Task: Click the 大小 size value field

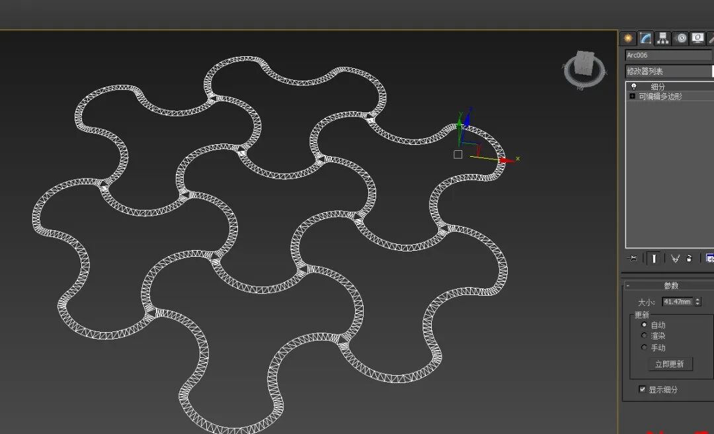Action: tap(678, 302)
